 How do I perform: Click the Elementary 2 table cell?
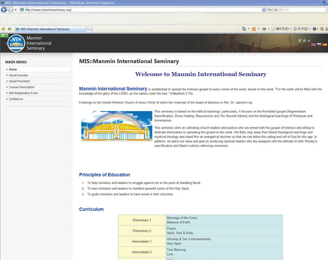click(142, 231)
